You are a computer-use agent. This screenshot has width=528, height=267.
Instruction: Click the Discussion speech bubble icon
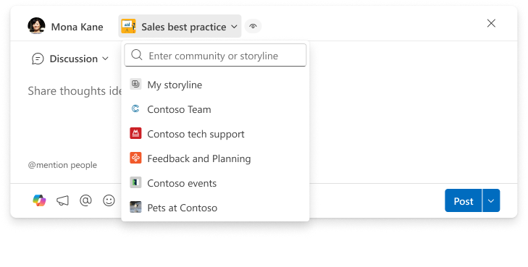click(x=38, y=59)
